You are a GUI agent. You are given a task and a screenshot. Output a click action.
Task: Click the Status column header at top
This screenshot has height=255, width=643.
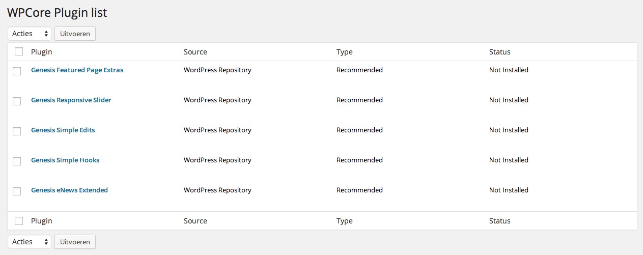(x=500, y=52)
